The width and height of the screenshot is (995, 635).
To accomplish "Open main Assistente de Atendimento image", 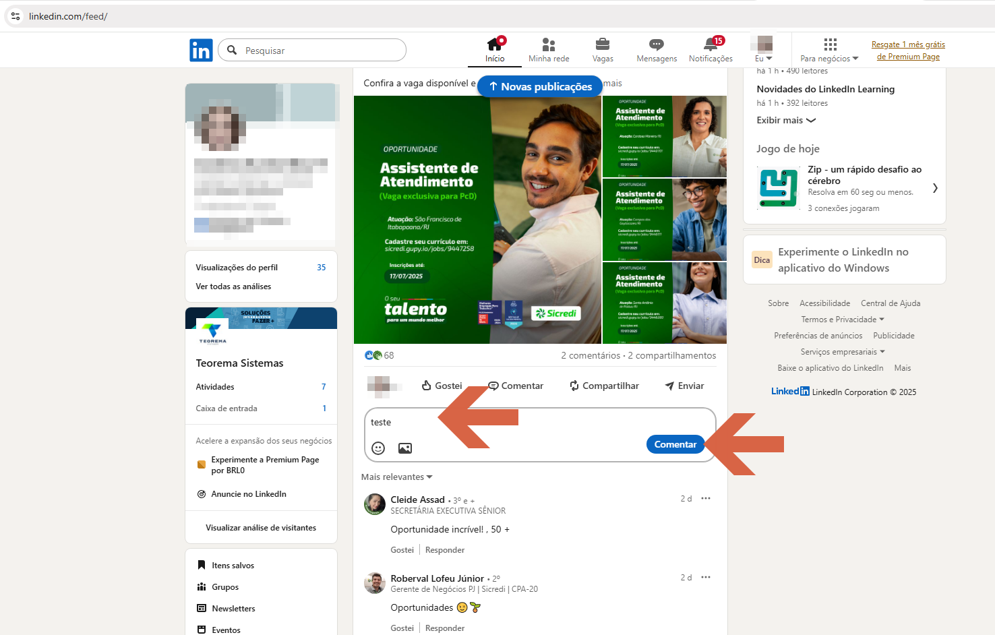I will [477, 220].
